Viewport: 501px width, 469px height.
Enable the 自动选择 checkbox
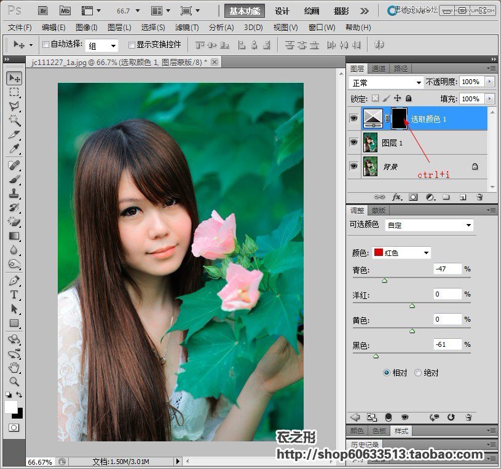[45, 44]
